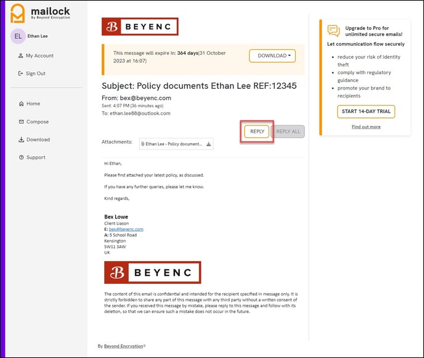This screenshot has width=424, height=358.
Task: Click the My Account person icon
Action: (x=20, y=56)
